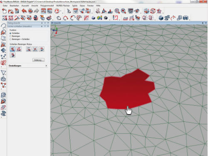Click the dark blue grid plane sidebar icon
This screenshot has width=208, height=156.
click(x=3, y=50)
